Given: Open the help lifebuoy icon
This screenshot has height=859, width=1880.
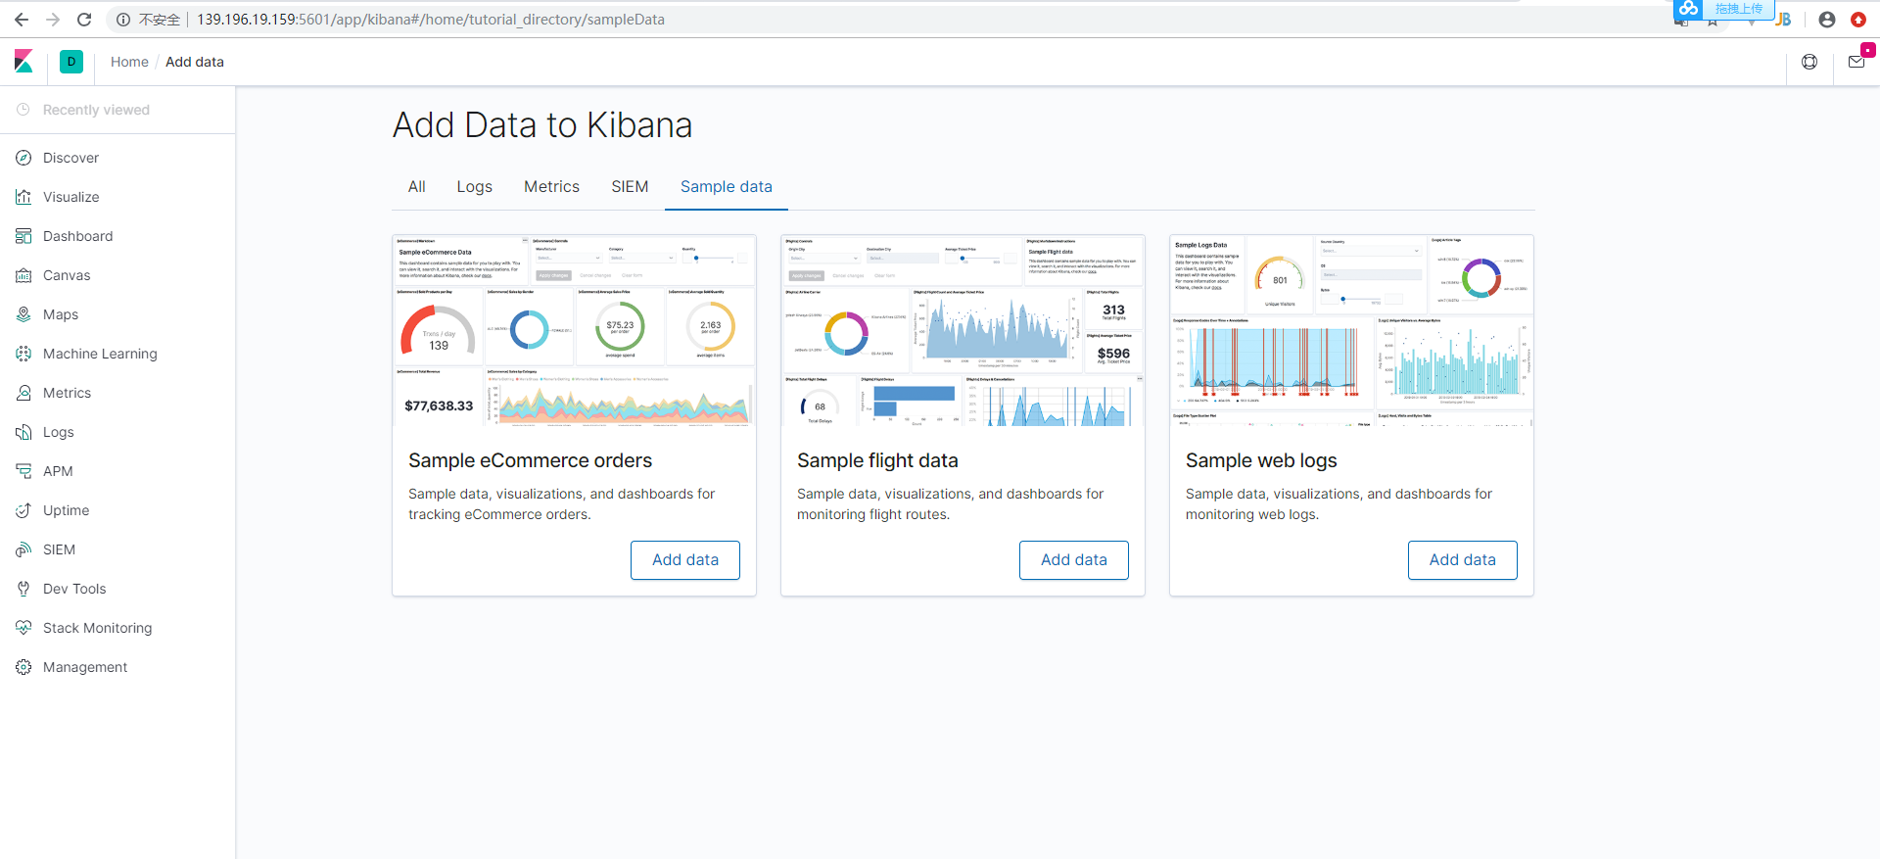Looking at the screenshot, I should click(1809, 62).
